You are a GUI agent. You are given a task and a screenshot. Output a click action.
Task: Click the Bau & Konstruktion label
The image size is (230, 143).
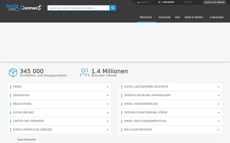138,130
